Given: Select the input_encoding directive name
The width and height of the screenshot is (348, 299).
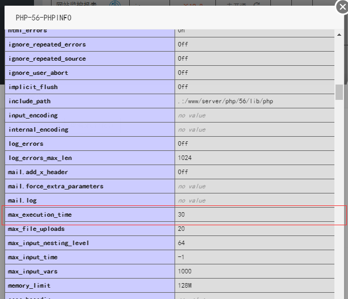Looking at the screenshot, I should coord(32,116).
